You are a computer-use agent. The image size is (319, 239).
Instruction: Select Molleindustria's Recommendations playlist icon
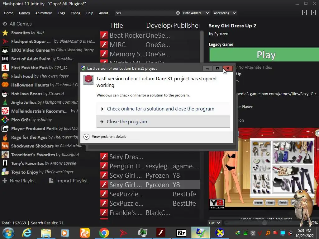(5, 111)
